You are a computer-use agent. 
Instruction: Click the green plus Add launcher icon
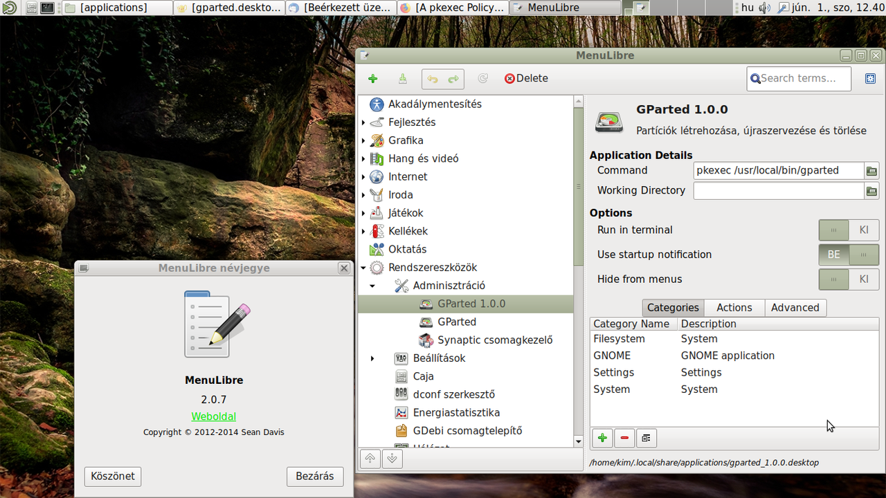pyautogui.click(x=372, y=79)
